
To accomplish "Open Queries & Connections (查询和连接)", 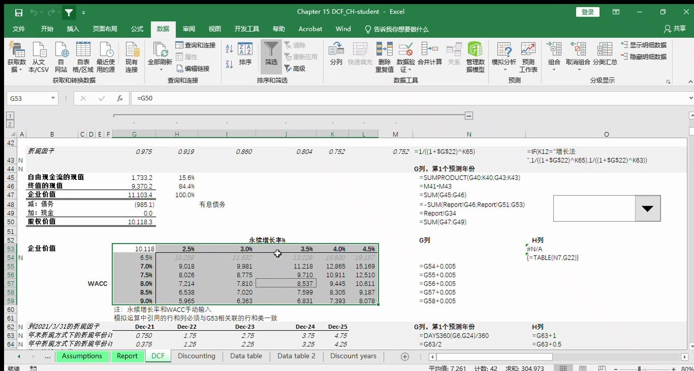I will (x=195, y=45).
